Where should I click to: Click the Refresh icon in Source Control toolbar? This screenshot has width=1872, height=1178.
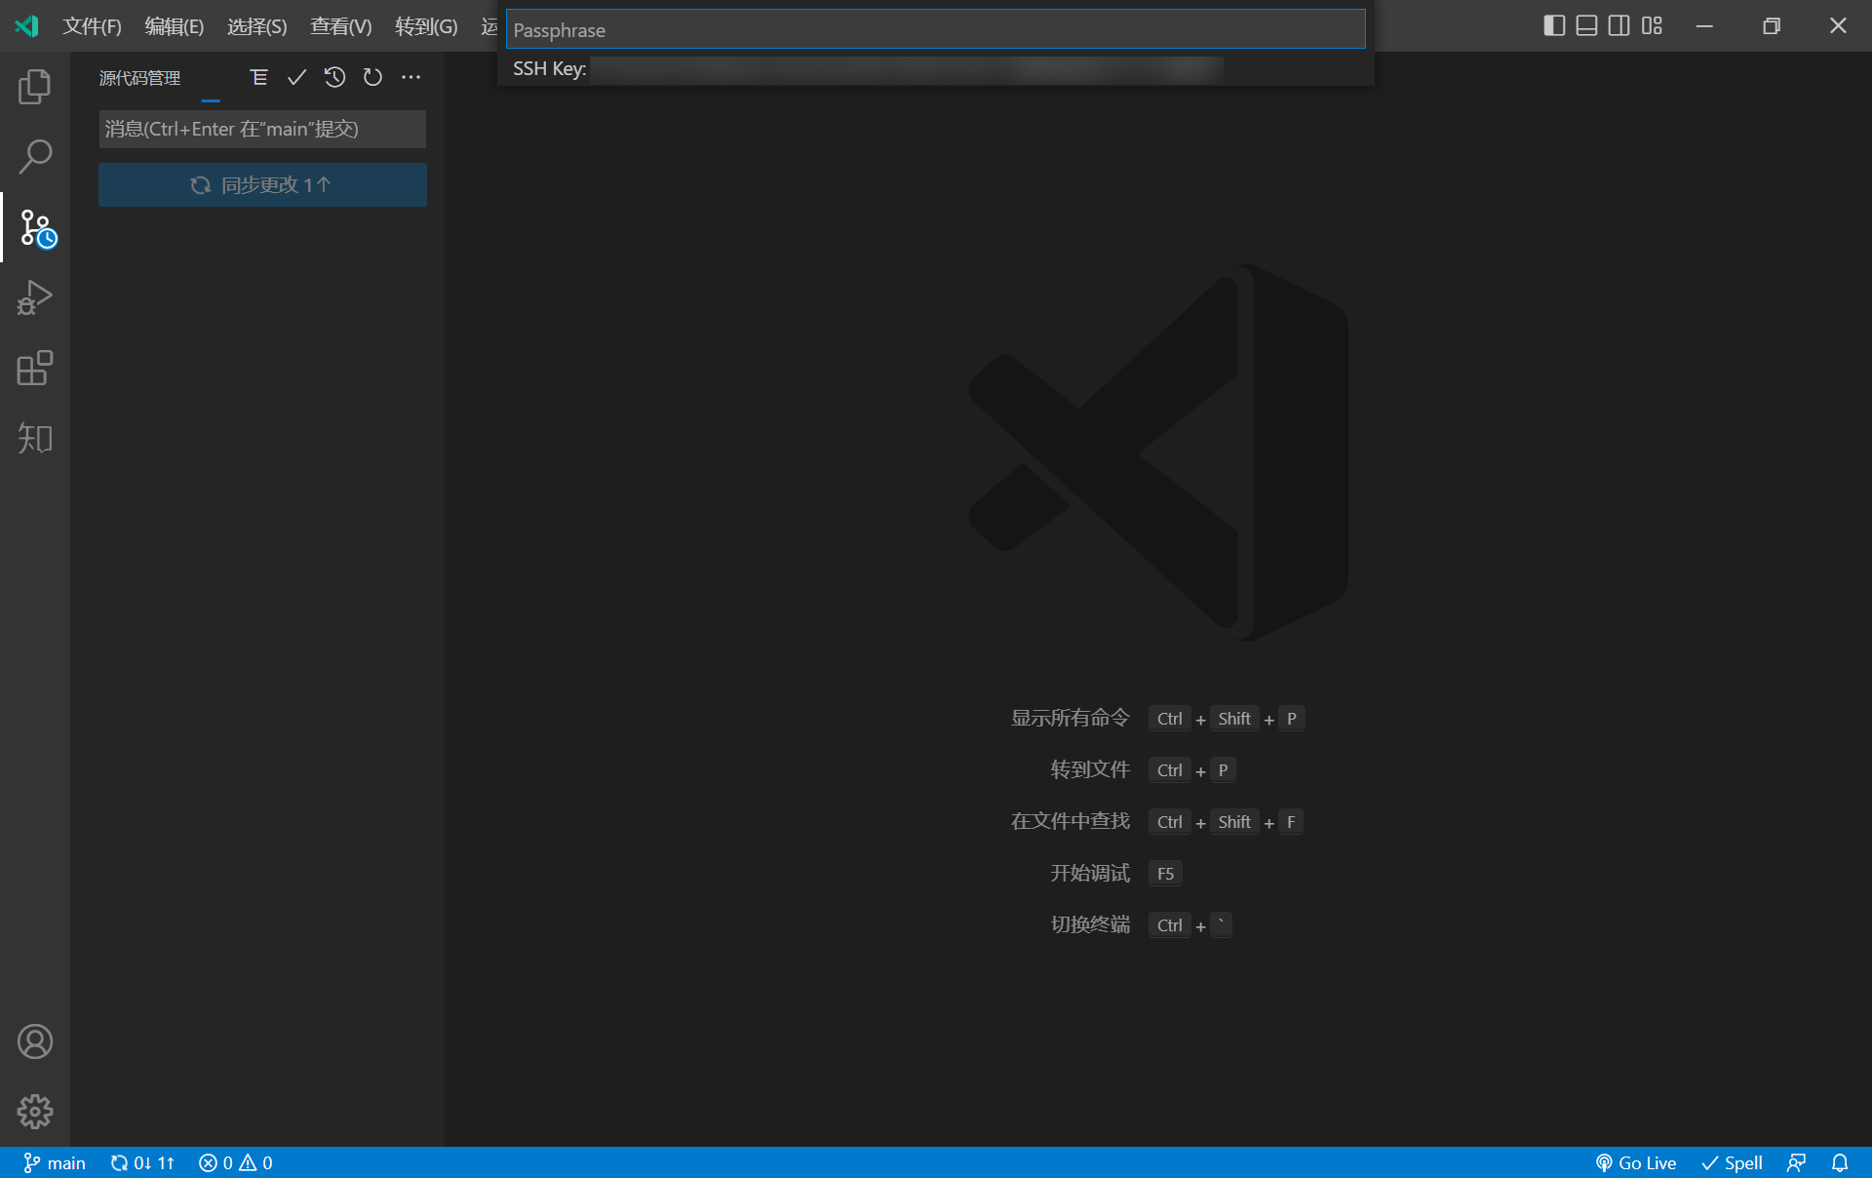point(372,78)
